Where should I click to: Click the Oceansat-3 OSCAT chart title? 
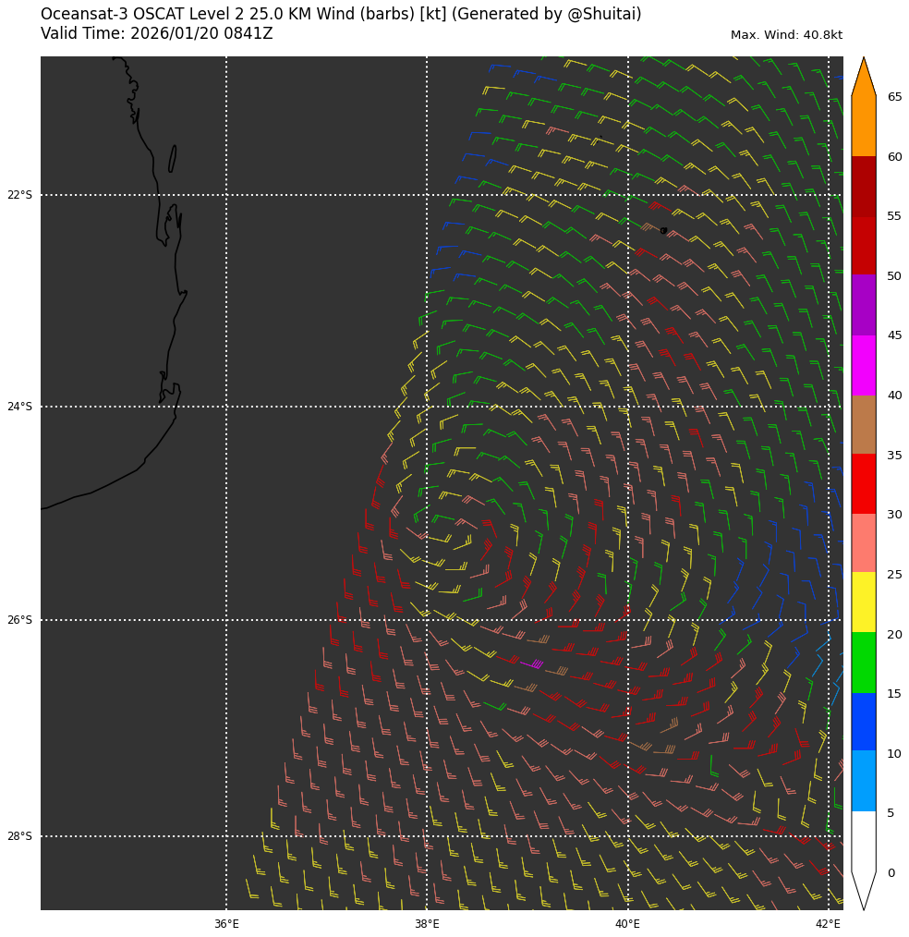click(340, 15)
